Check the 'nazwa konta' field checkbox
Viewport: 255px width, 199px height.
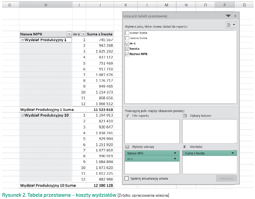[x=127, y=38]
